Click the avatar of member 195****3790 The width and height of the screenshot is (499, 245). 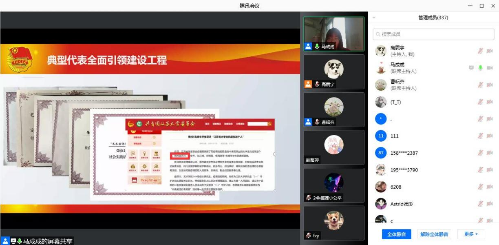tap(381, 170)
